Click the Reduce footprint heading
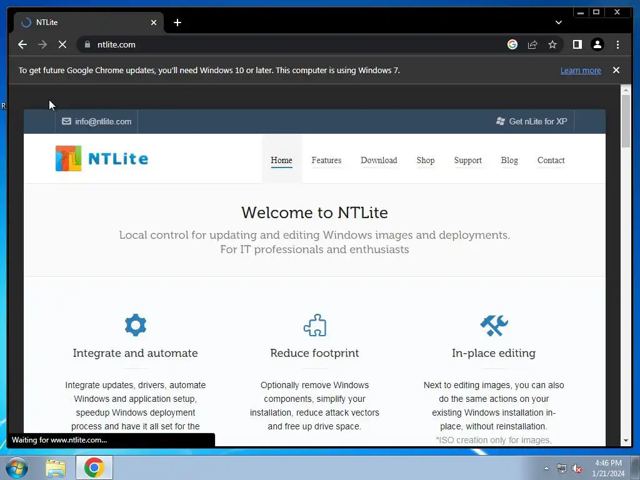 coord(315,353)
